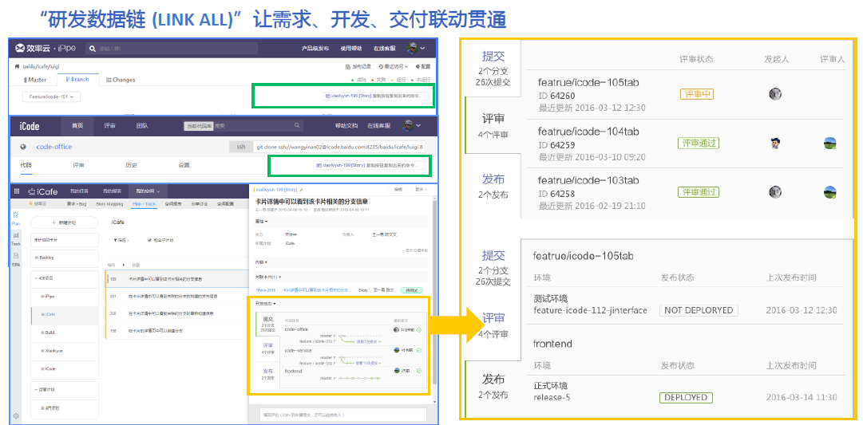Open 发布记录 in the iPipe toolbar
The width and height of the screenshot is (863, 425).
358,66
